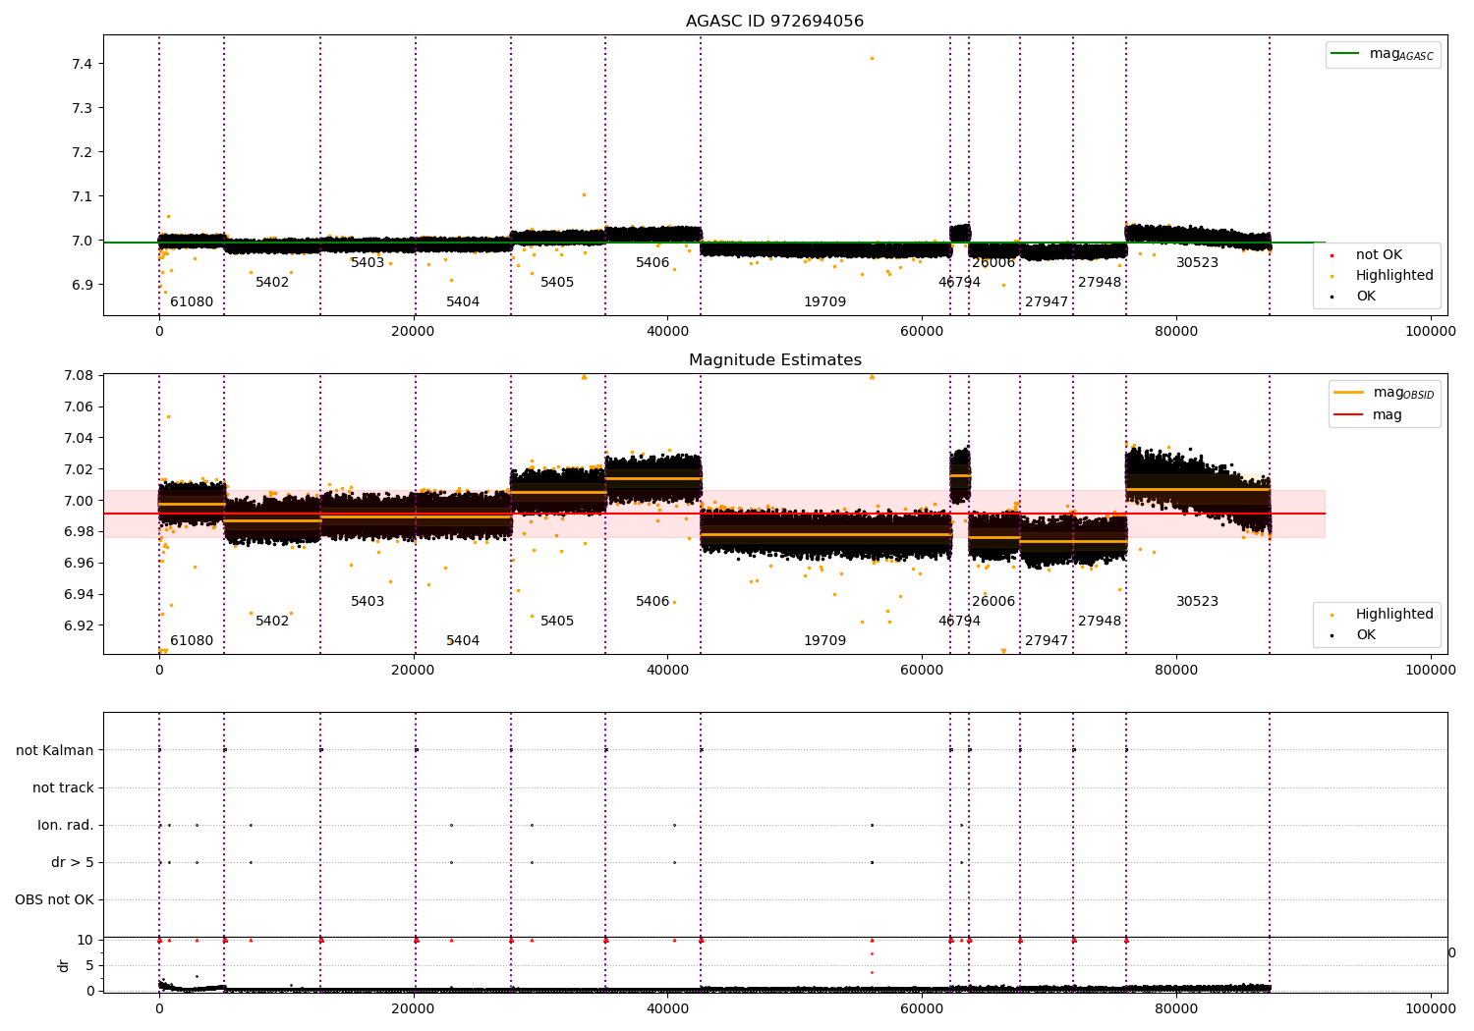
Task: Select OBSID label 5403 in Magnitude Estimates plot
Action: coord(368,601)
